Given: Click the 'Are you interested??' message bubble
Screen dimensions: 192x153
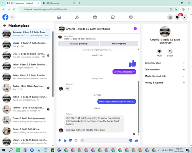Looking at the screenshot, I should click(x=124, y=72).
